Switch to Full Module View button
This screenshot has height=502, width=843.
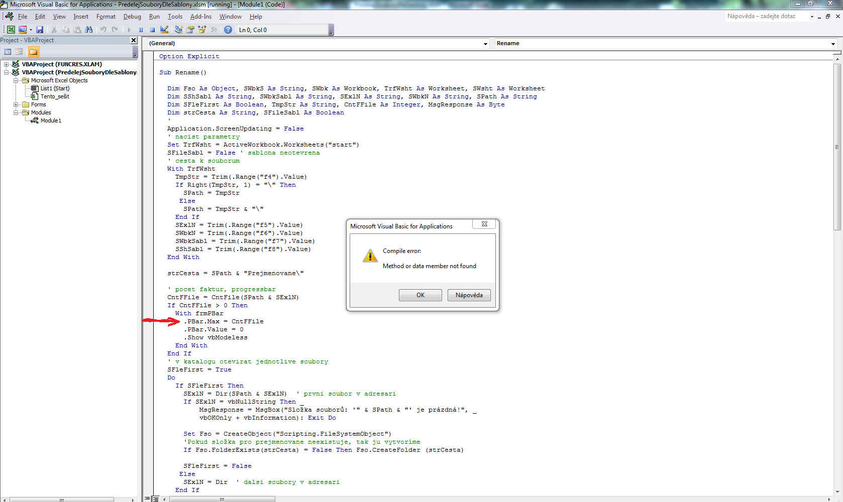pos(156,498)
